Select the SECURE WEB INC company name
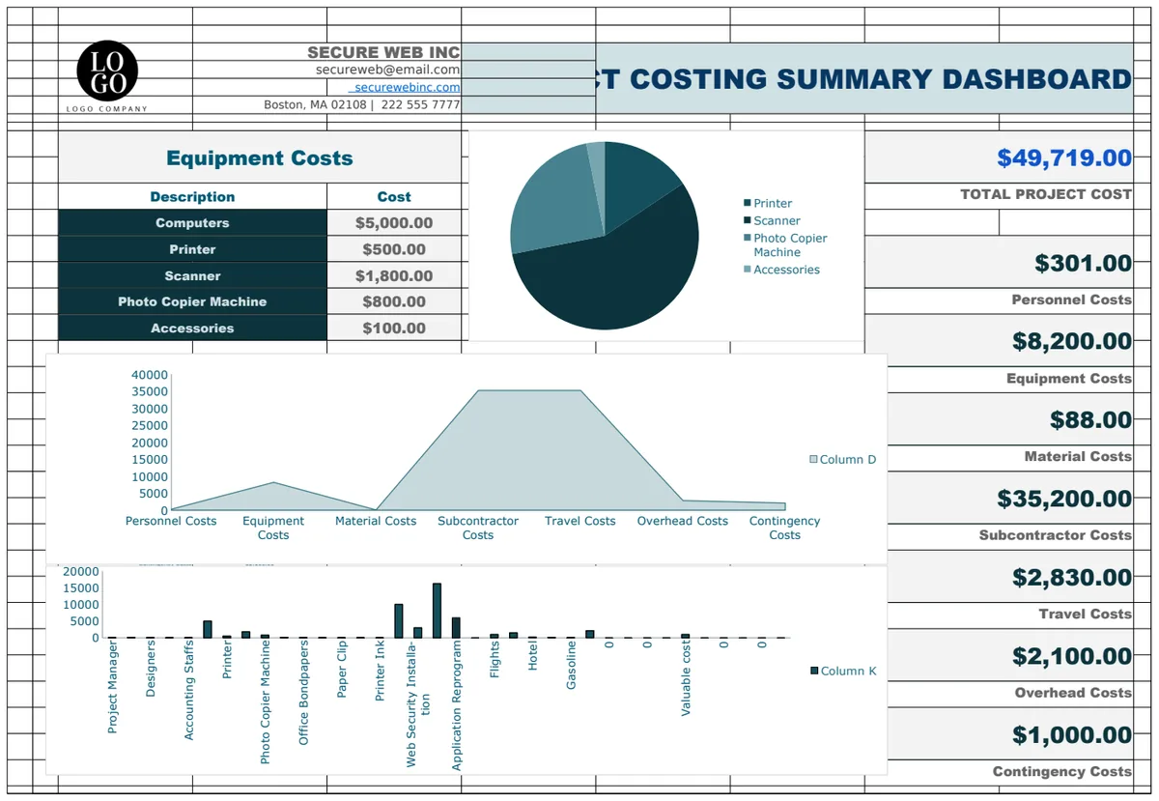1159x801 pixels. point(383,52)
